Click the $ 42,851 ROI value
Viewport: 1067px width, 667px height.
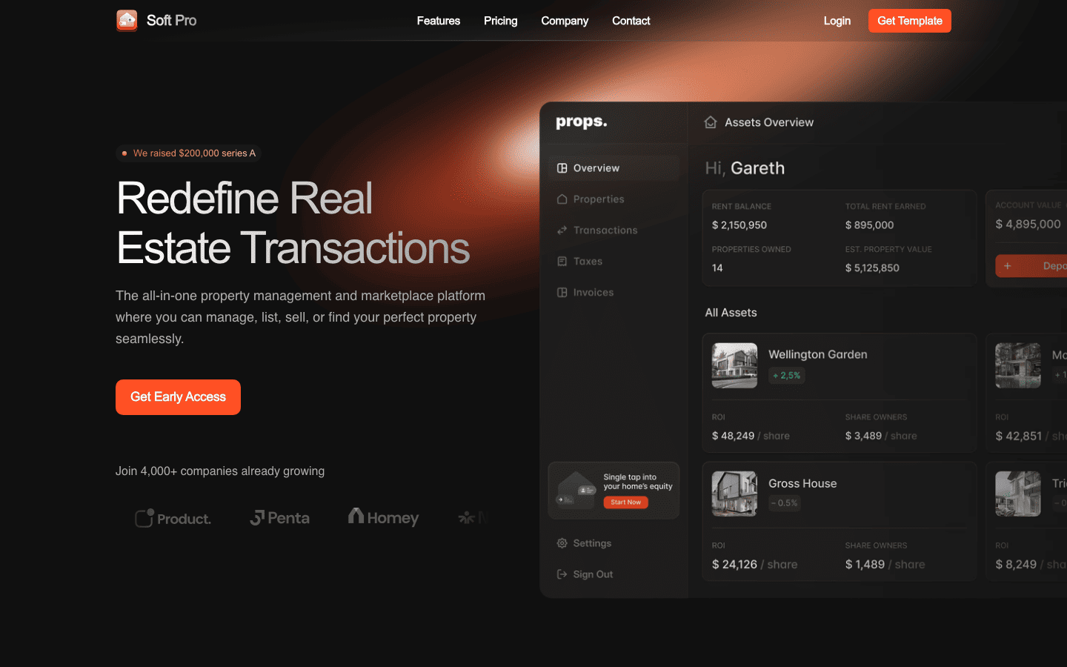(x=1019, y=437)
